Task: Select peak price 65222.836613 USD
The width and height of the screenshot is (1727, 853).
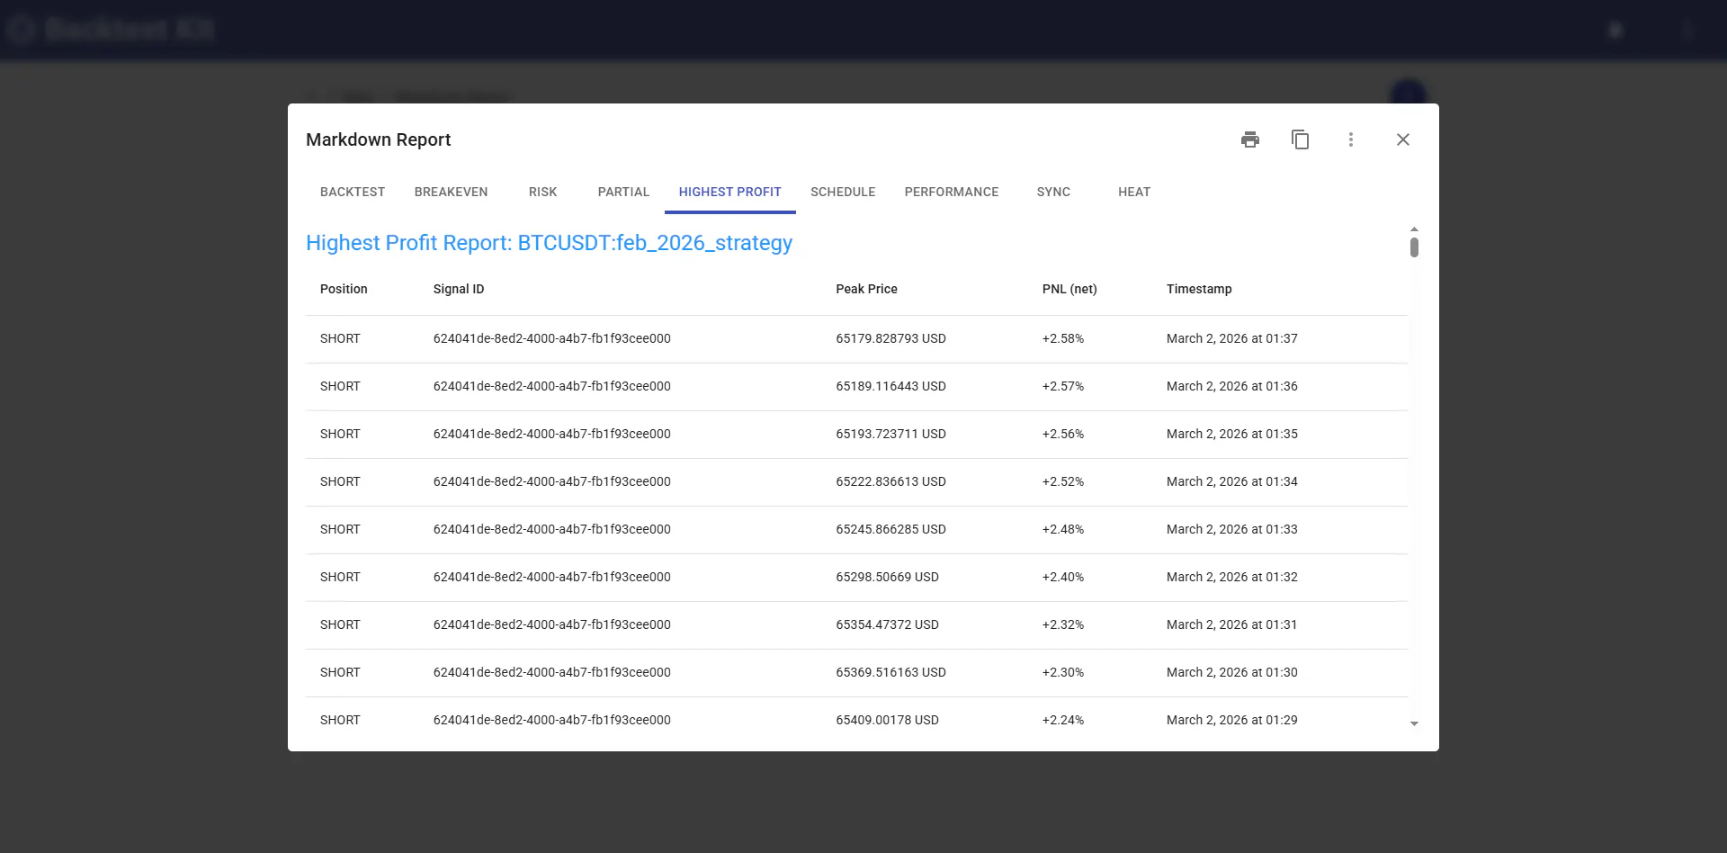Action: tap(890, 481)
